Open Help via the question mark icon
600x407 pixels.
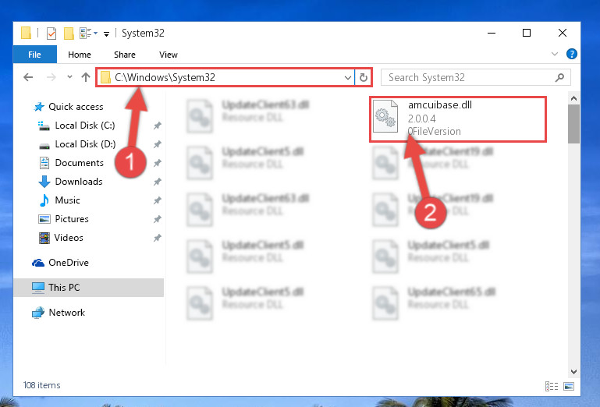(x=572, y=54)
